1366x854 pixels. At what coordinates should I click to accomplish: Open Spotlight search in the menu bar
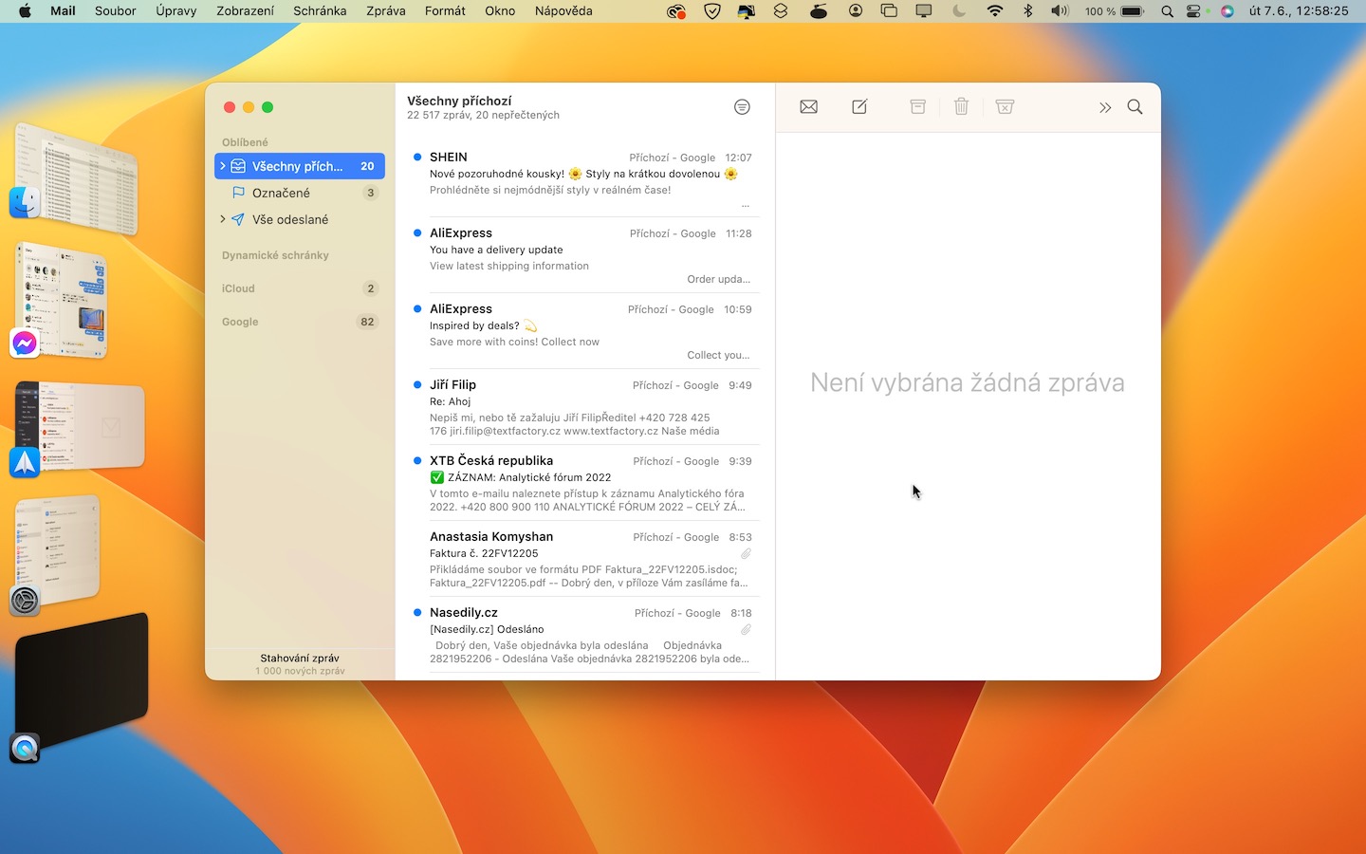coord(1167,11)
